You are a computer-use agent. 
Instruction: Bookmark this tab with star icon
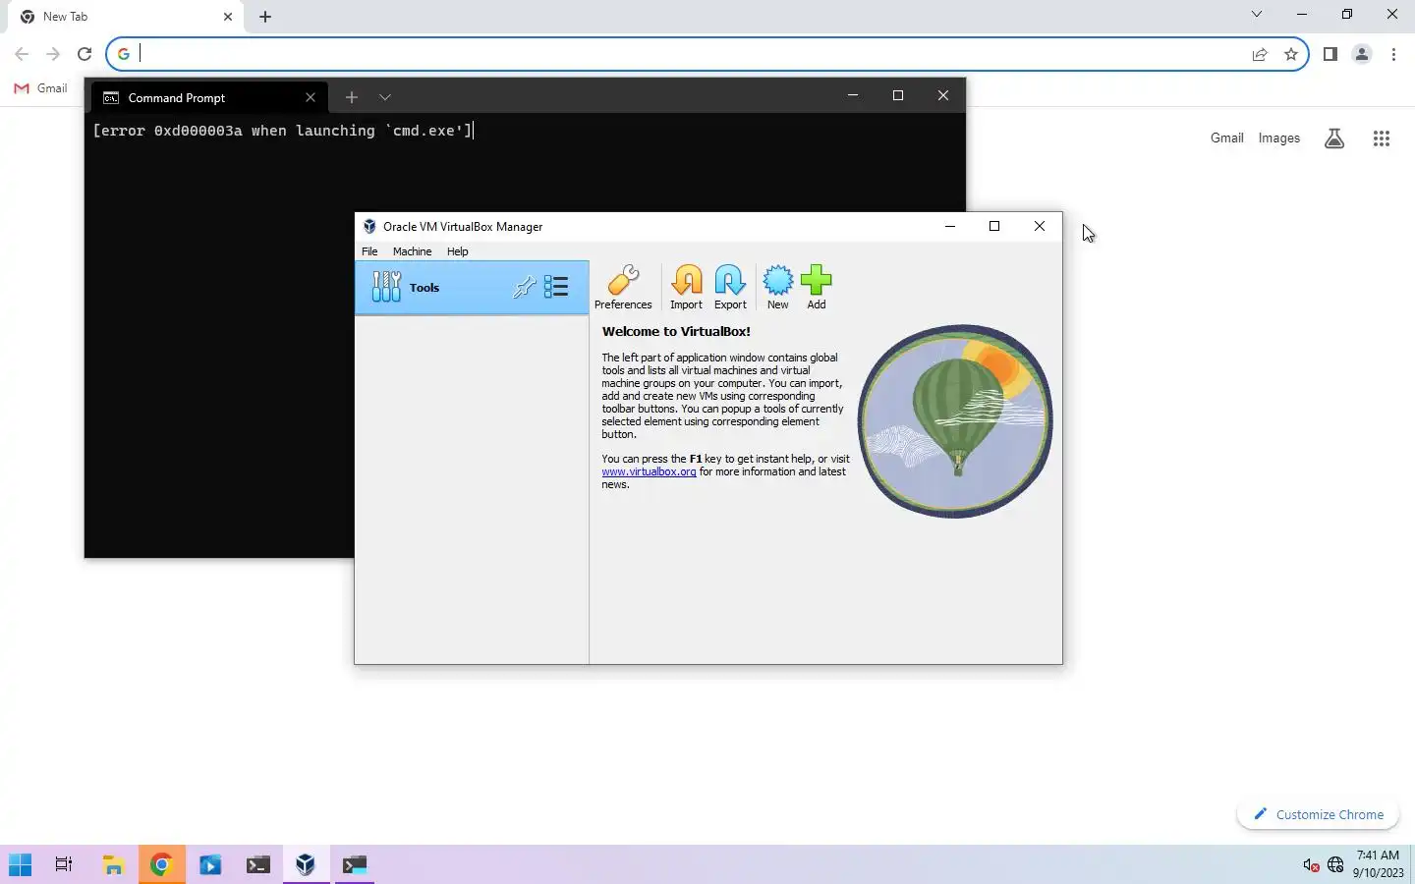(1291, 54)
